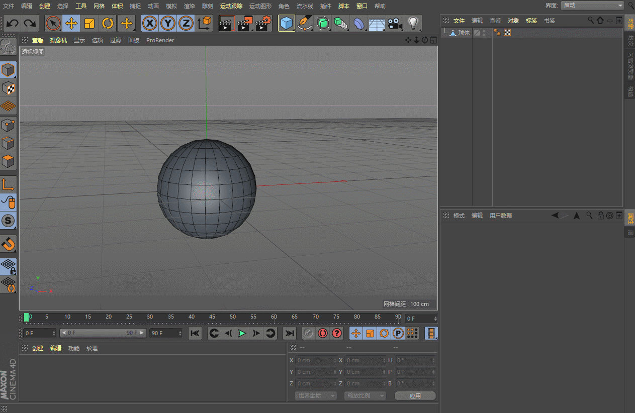Screen dimensions: 635x413
Task: Toggle the X axis lock
Action: (149, 23)
